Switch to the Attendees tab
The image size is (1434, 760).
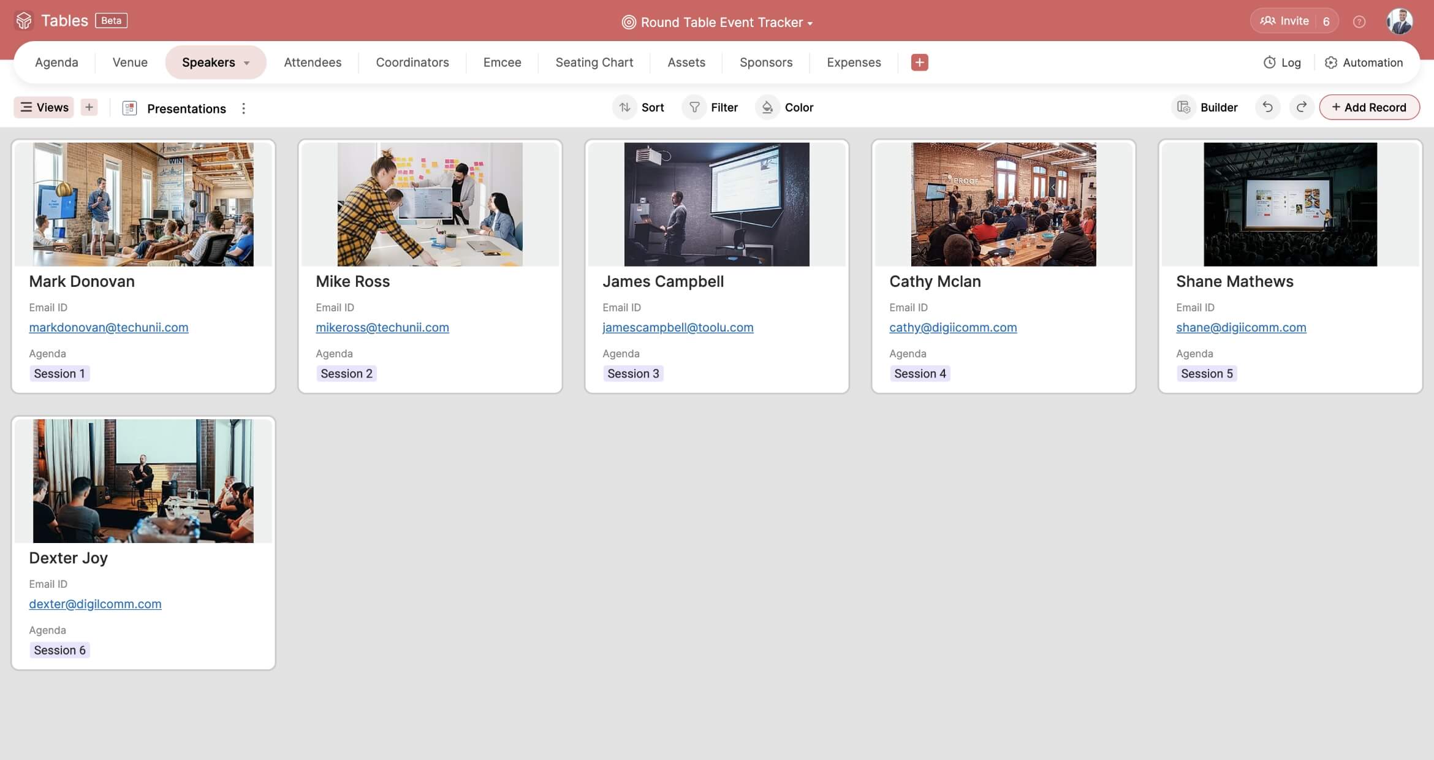pos(313,63)
